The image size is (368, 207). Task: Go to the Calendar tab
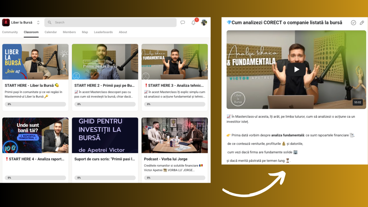tap(51, 32)
